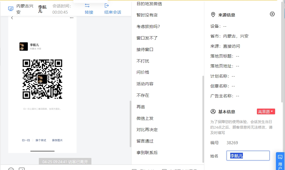Screen dimensions: 285x170
Task: Click the session time 00:00:45
Action: point(60,12)
